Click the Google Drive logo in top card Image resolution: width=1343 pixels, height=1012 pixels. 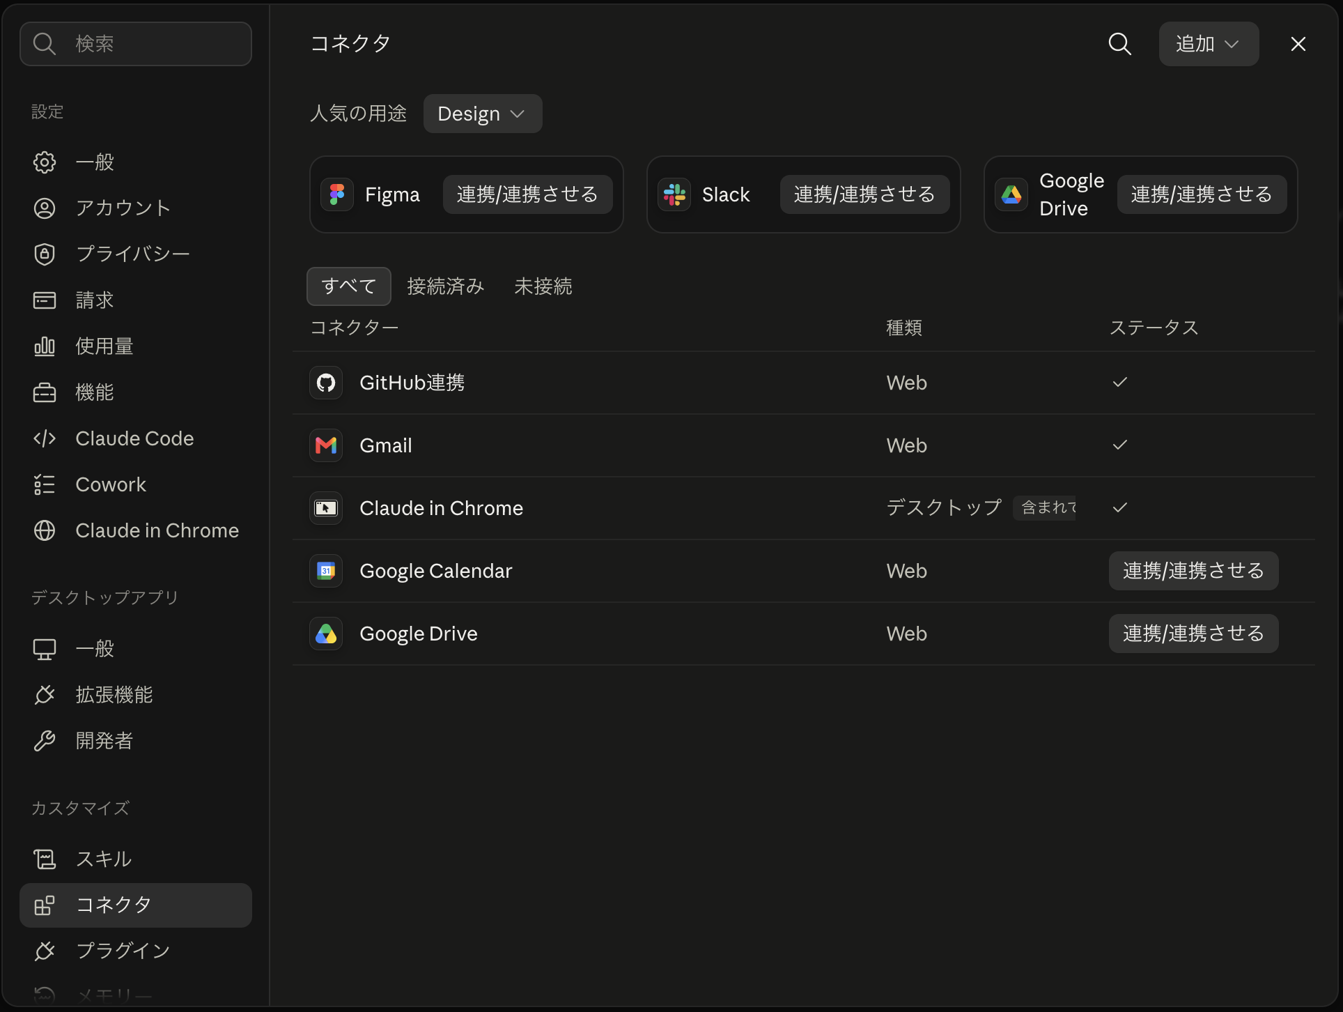click(1011, 194)
